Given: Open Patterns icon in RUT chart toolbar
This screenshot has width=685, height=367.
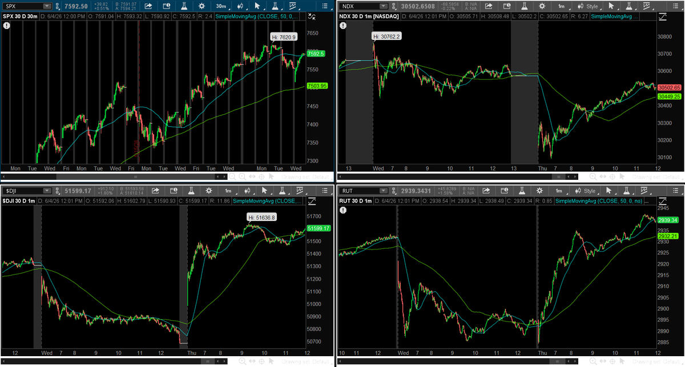Looking at the screenshot, I should 644,191.
